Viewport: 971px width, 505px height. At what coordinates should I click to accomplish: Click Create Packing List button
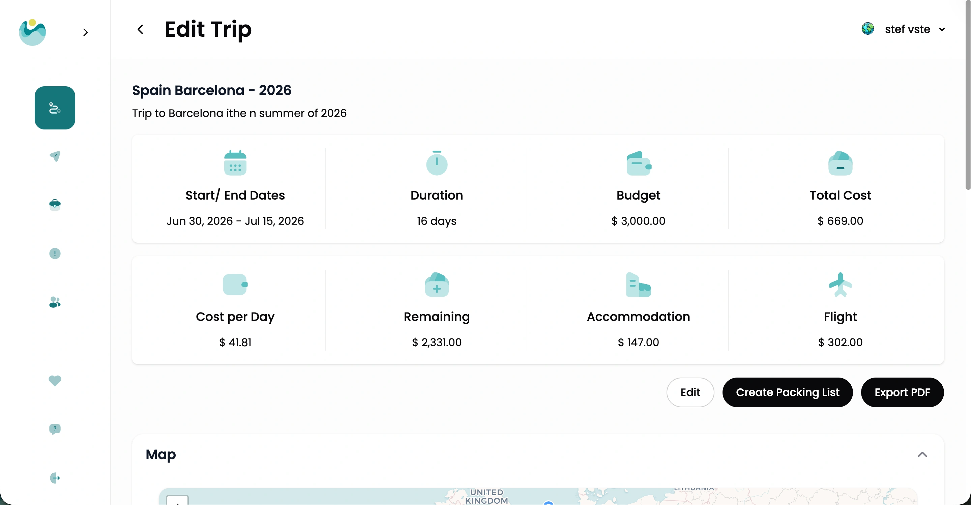788,392
